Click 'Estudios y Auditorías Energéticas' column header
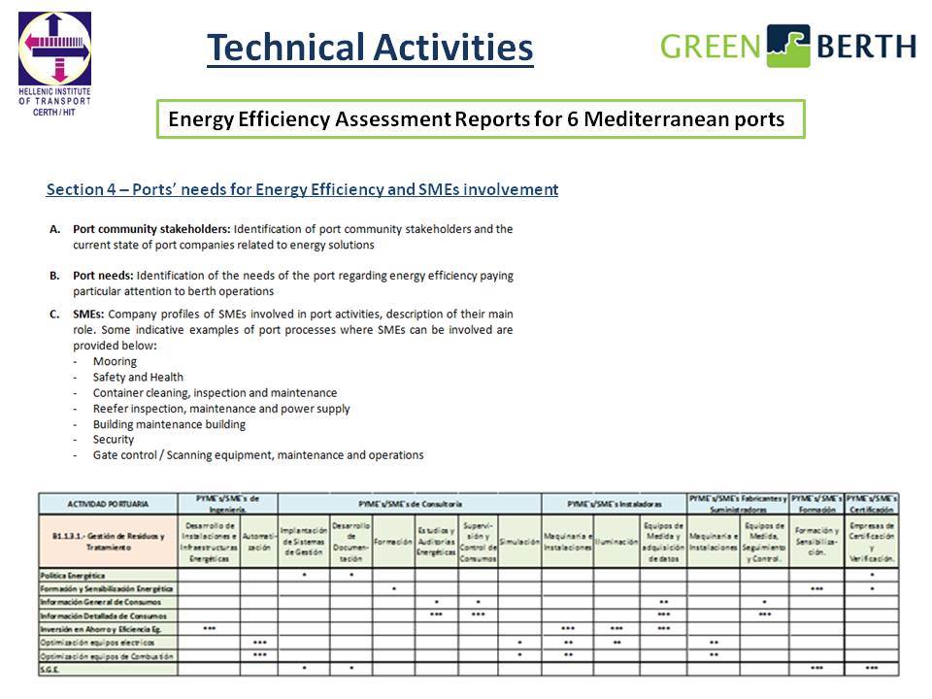 pyautogui.click(x=436, y=542)
